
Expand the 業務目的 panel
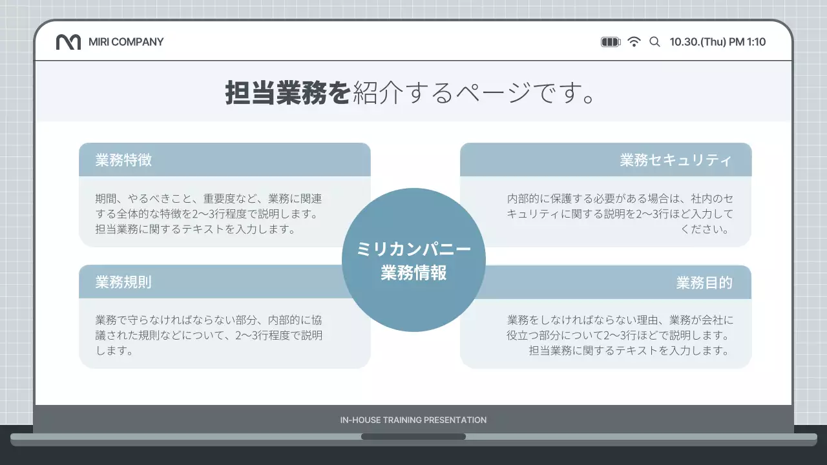(x=605, y=282)
